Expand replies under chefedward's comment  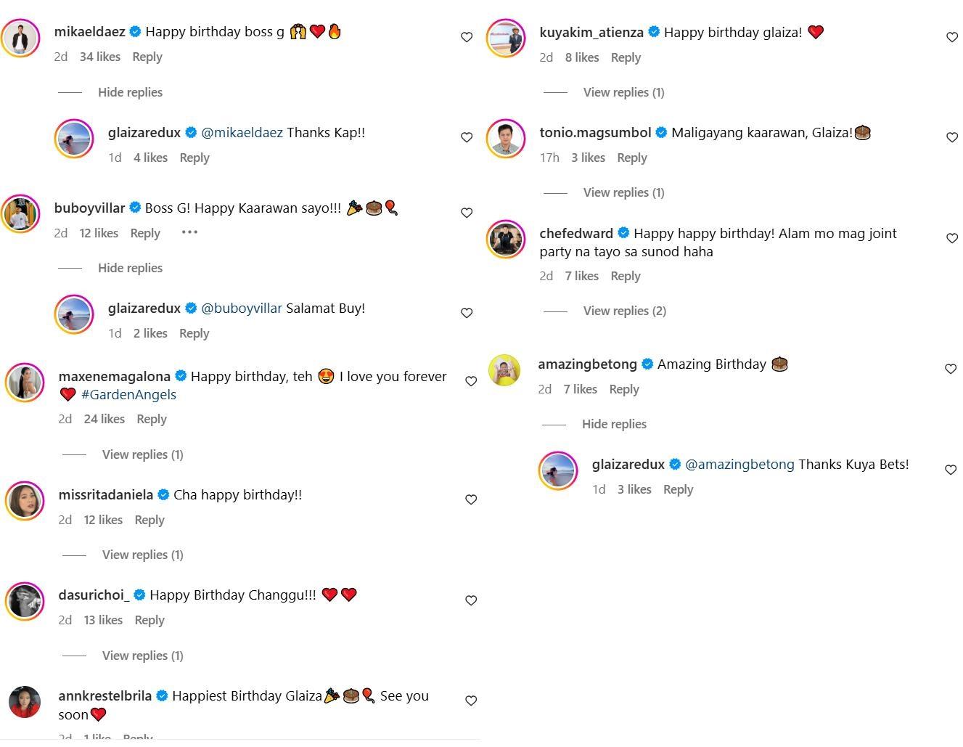click(624, 311)
